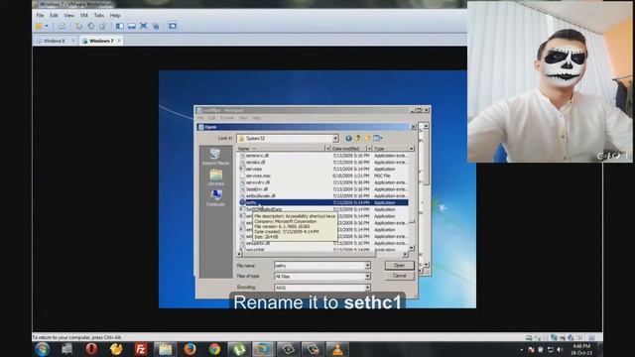Switch to the Windows 7 tab
This screenshot has height=357, width=635.
pyautogui.click(x=100, y=41)
